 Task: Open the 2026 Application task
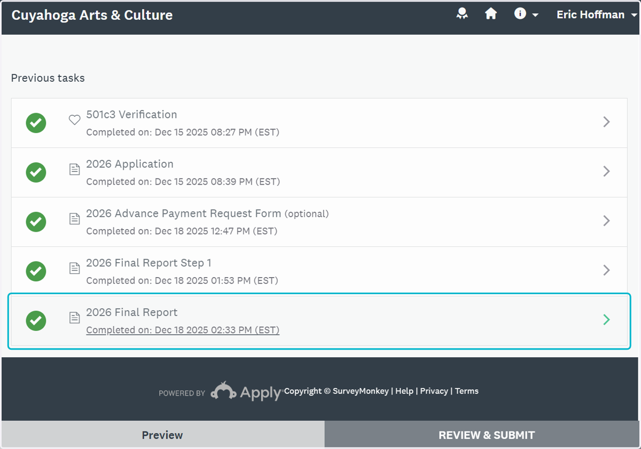[130, 164]
